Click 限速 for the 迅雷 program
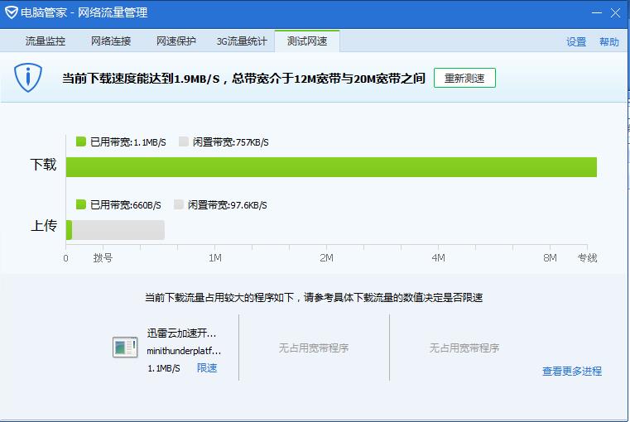630x422 pixels. pyautogui.click(x=207, y=367)
